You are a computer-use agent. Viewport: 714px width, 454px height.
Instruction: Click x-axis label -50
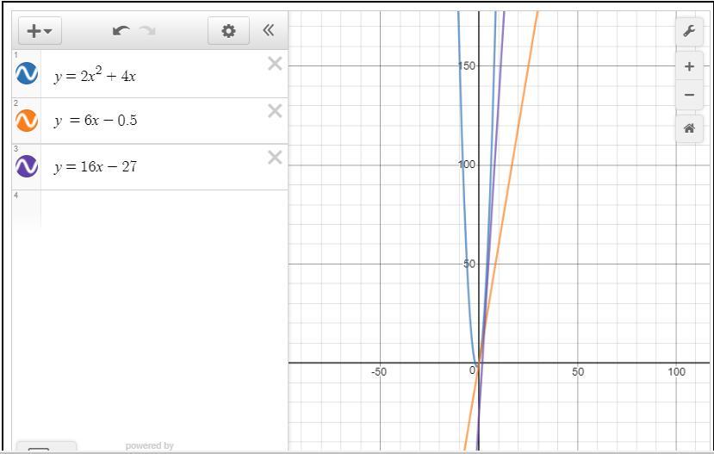(379, 372)
